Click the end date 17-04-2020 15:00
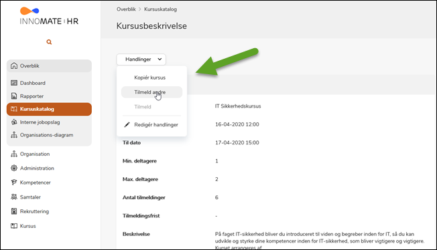437x250 pixels. [237, 142]
